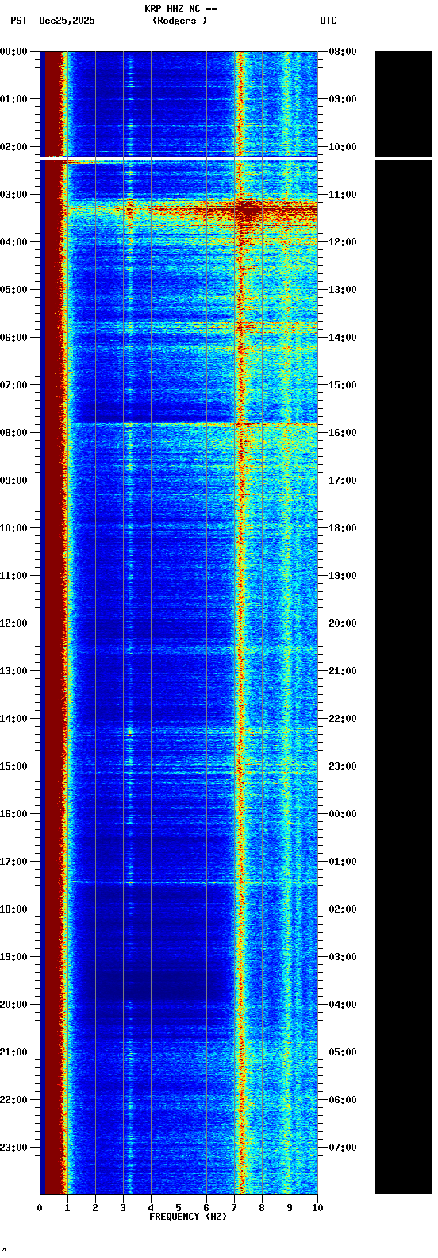Click the strong red burst near 7.5 Hz at 03:20
The width and height of the screenshot is (438, 1258).
(248, 211)
